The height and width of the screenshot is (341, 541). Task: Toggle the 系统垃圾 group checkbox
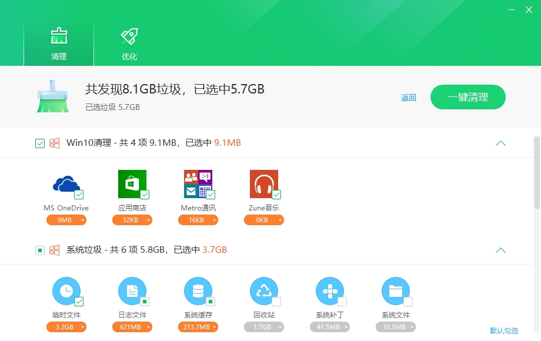(x=40, y=250)
